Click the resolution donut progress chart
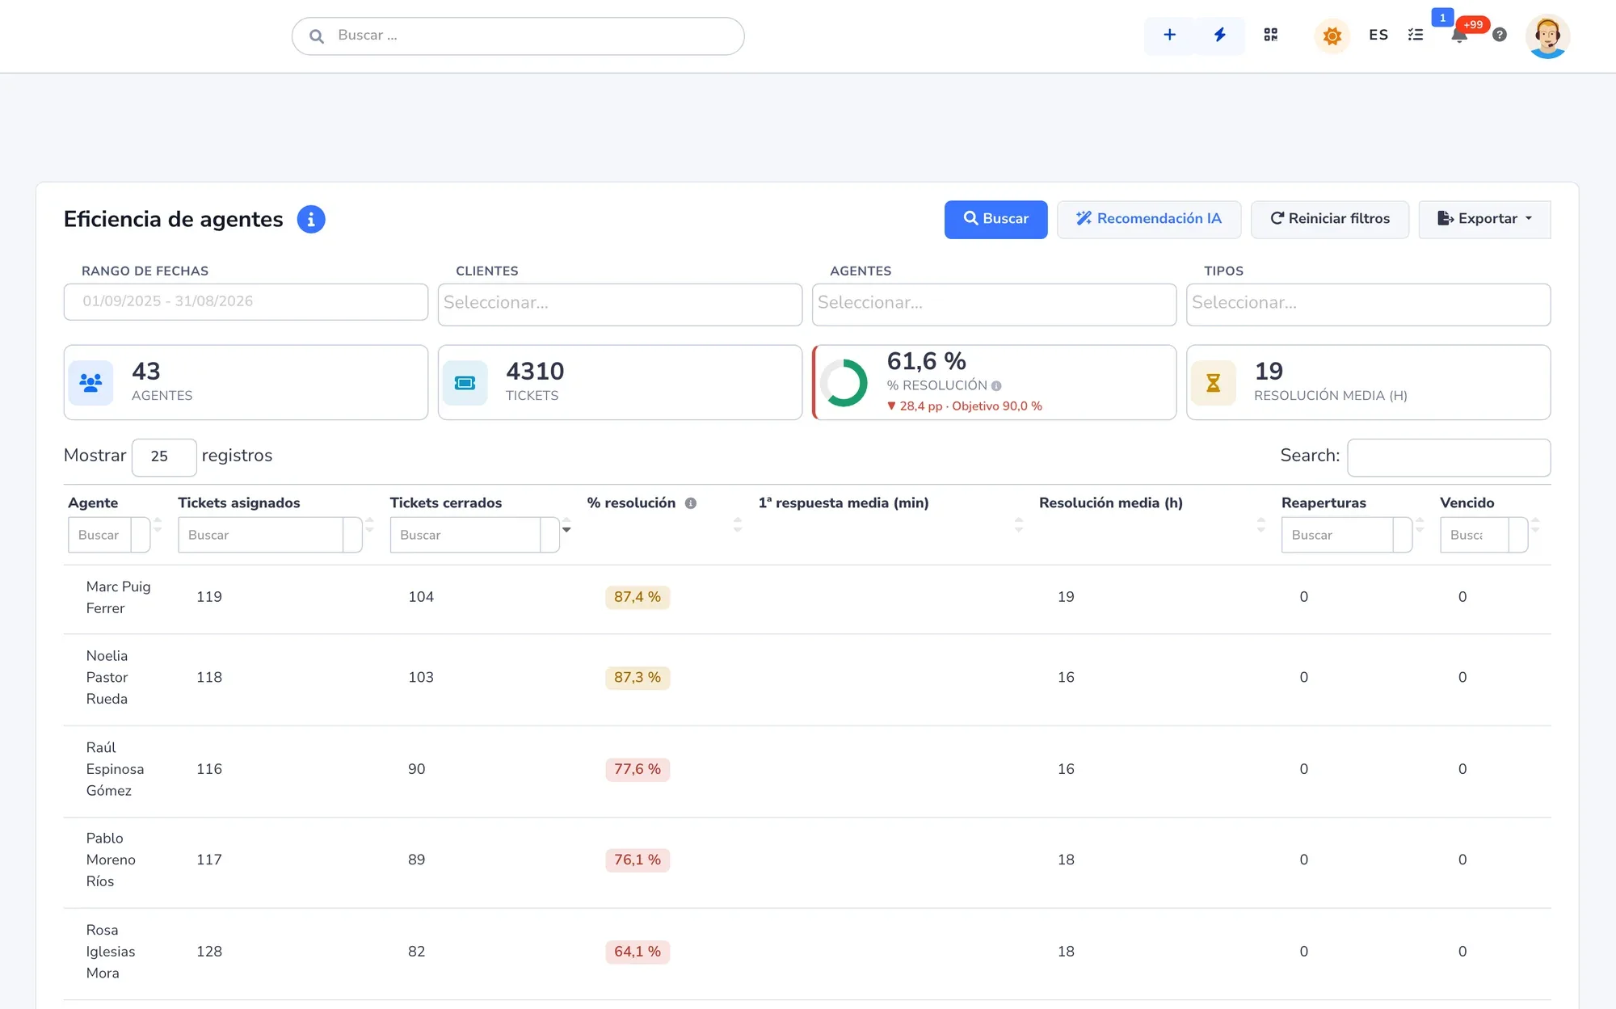This screenshot has width=1616, height=1009. click(844, 382)
